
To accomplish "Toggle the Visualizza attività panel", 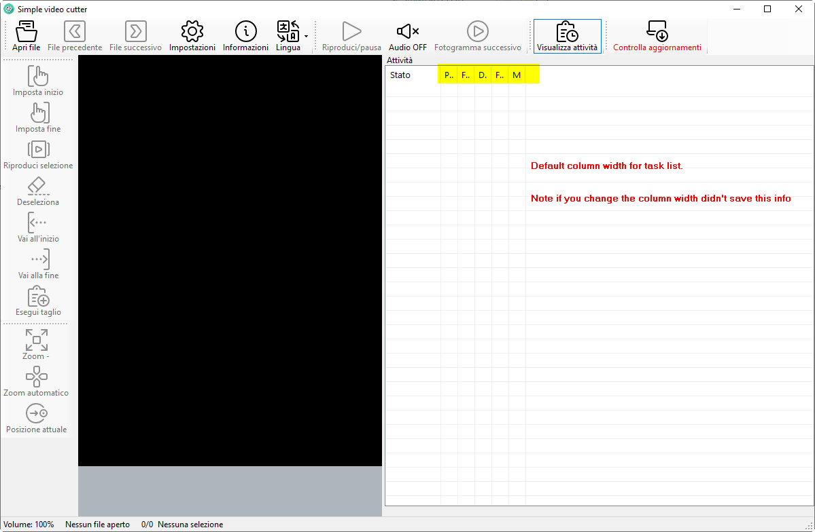I will (567, 35).
